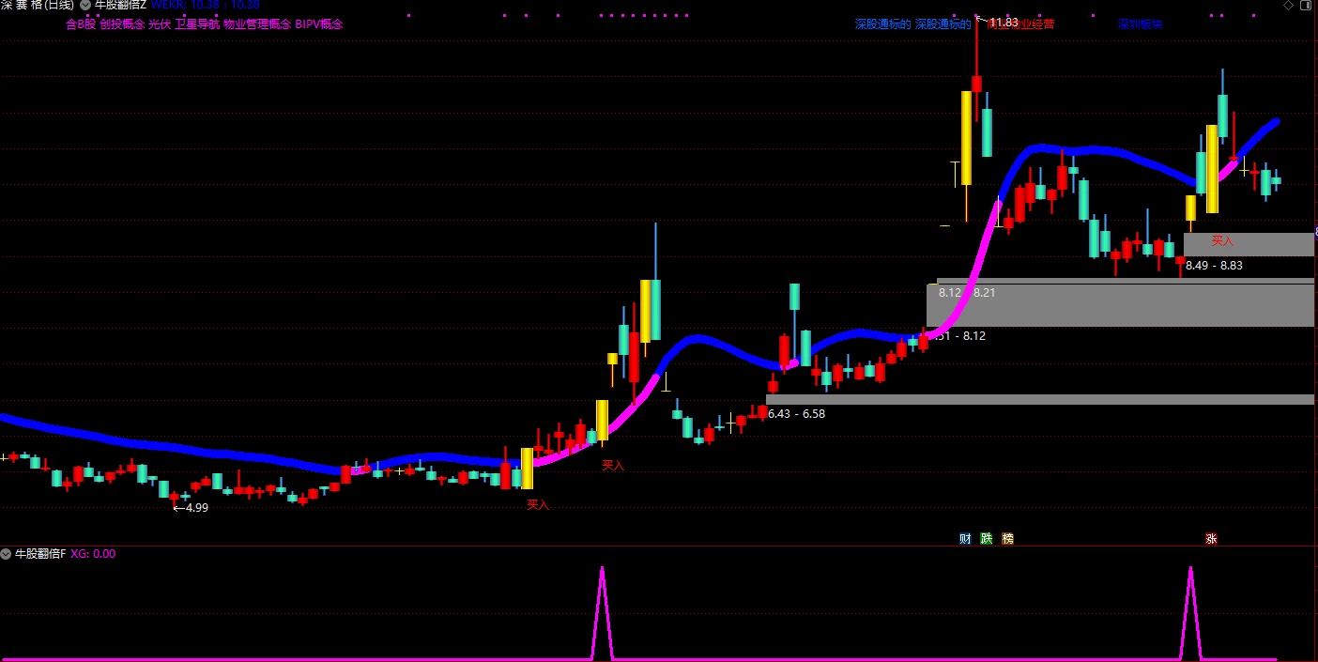The width and height of the screenshot is (1318, 662).
Task: Select the tall red candle at 11.83 peak
Action: 976,85
